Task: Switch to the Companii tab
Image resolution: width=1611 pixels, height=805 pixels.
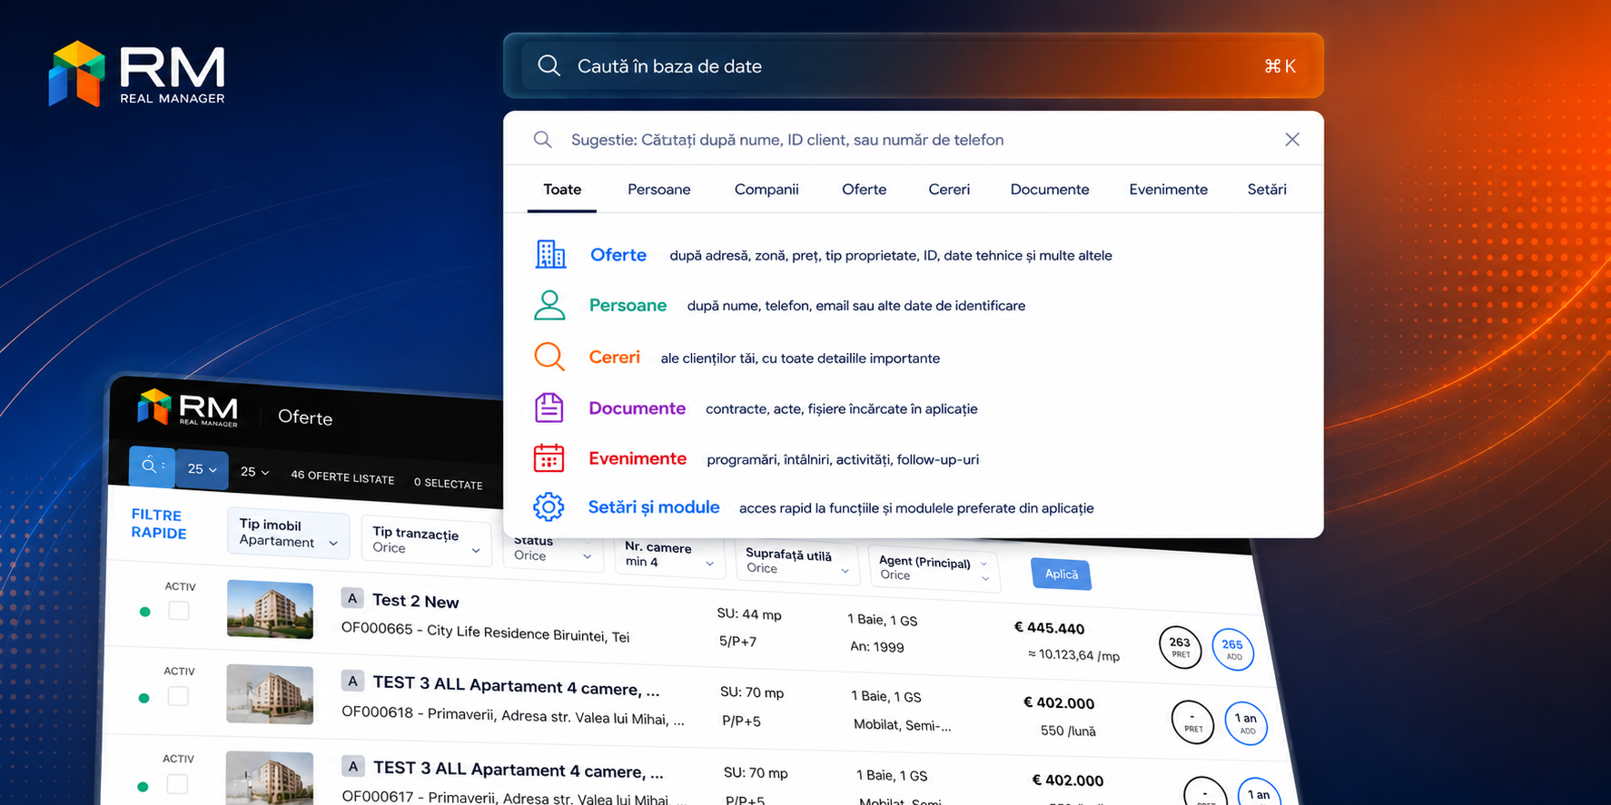Action: [766, 190]
